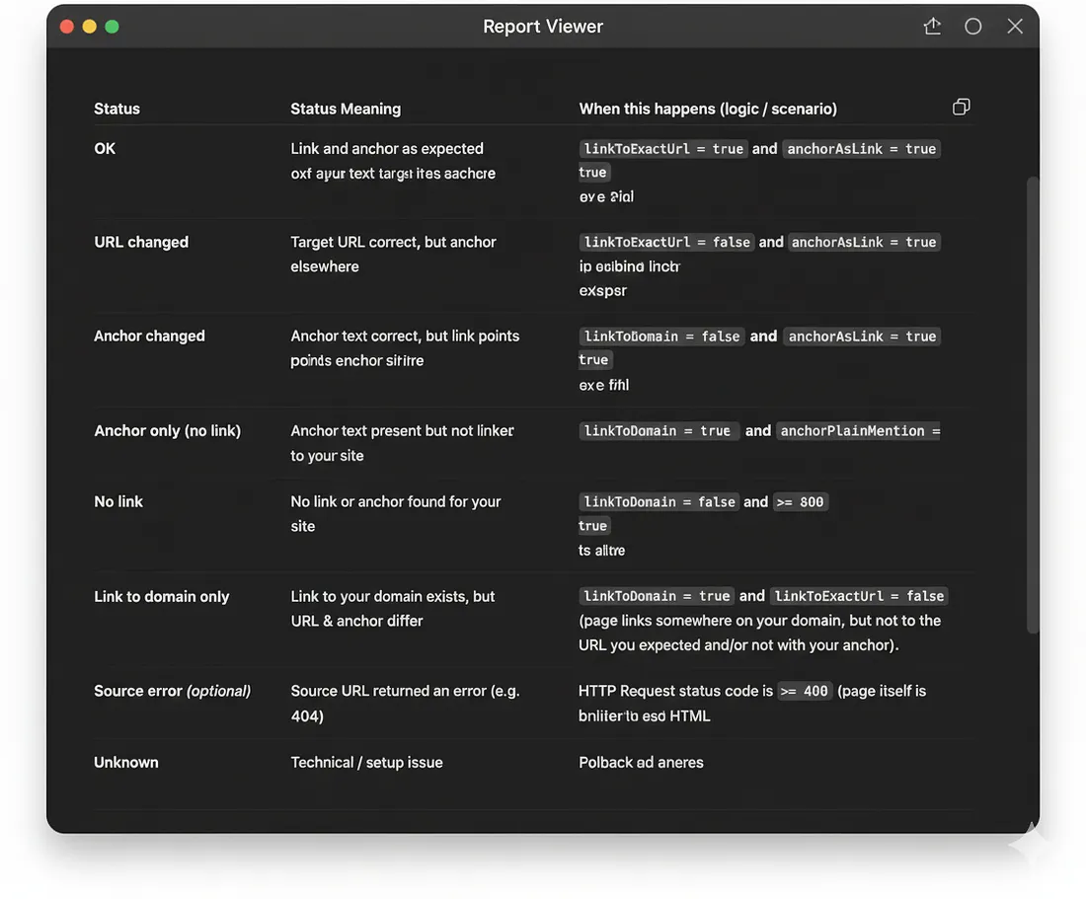Click the yellow minimize traffic light
The width and height of the screenshot is (1086, 899).
pos(90,27)
